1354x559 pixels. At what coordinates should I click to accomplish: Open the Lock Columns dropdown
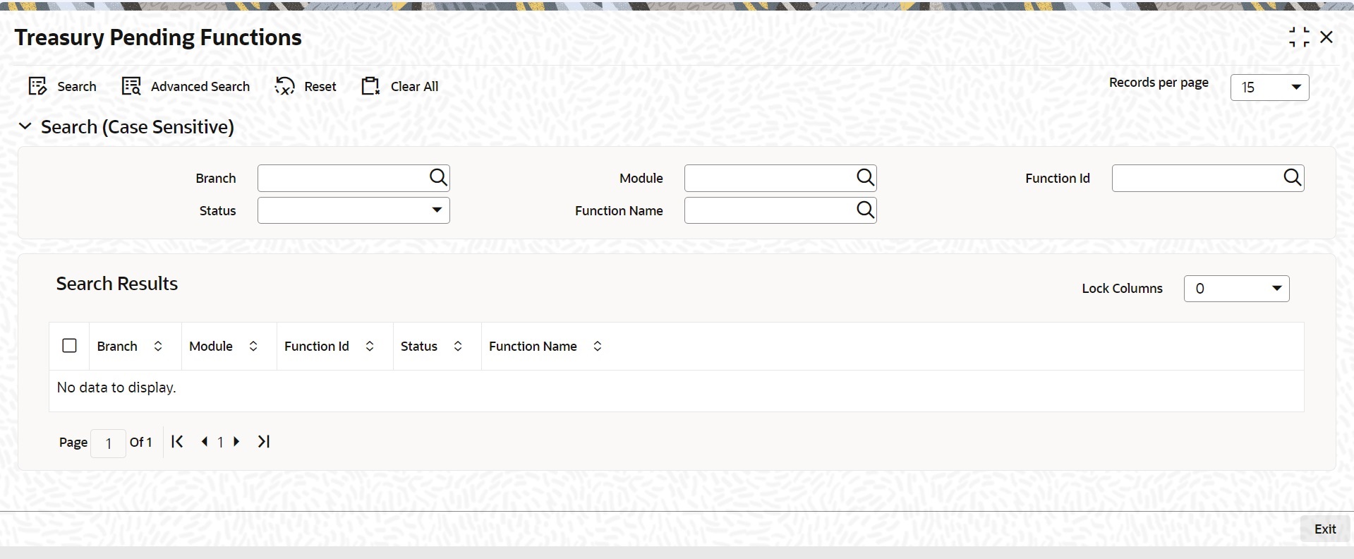click(x=1236, y=289)
